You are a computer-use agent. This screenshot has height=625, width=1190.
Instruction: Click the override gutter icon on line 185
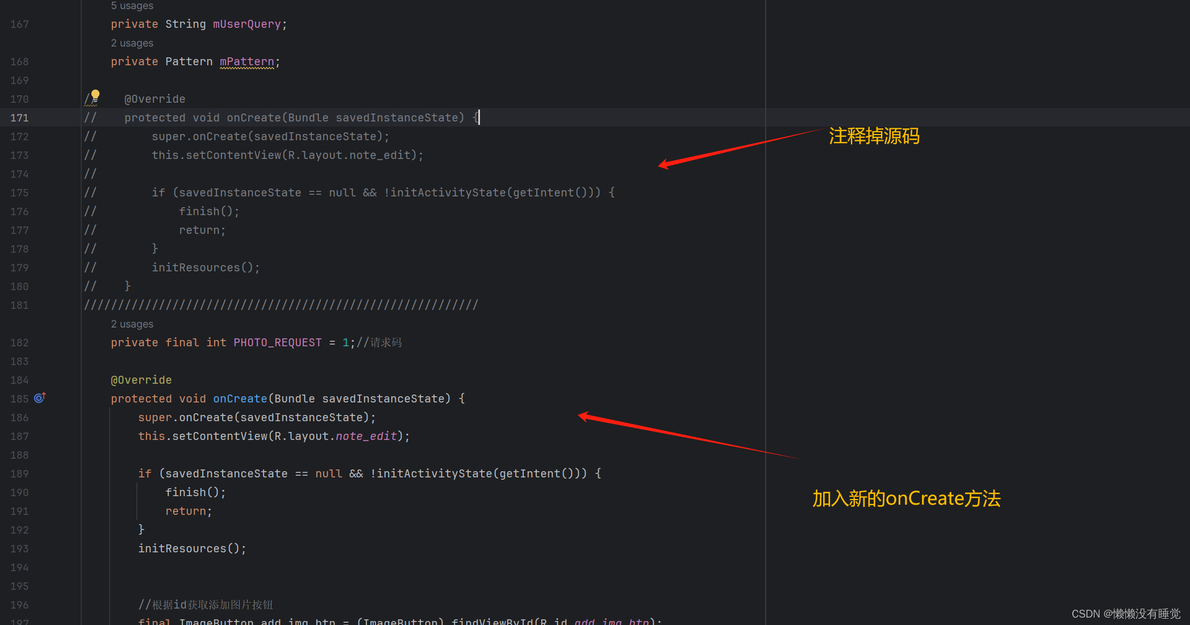click(40, 398)
